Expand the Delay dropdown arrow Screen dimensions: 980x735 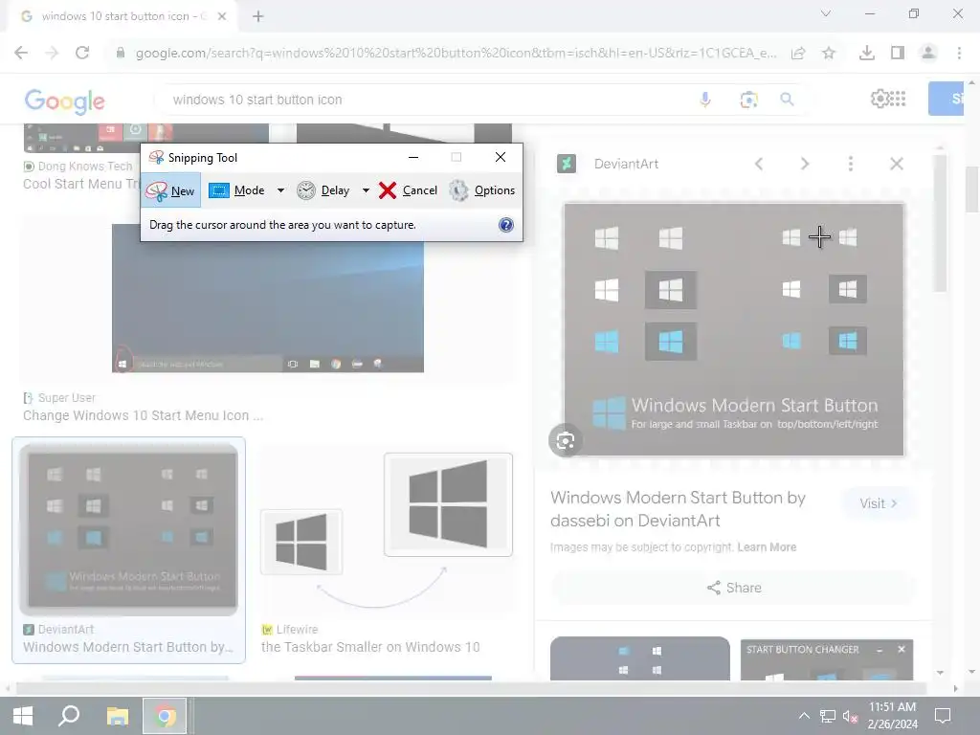tap(366, 190)
